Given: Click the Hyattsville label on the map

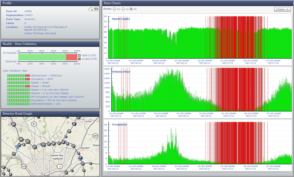Looking at the screenshot, I should point(57,159).
